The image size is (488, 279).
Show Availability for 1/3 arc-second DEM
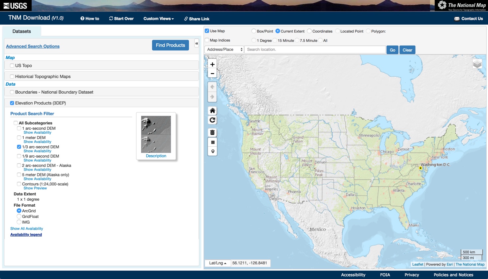point(37,151)
